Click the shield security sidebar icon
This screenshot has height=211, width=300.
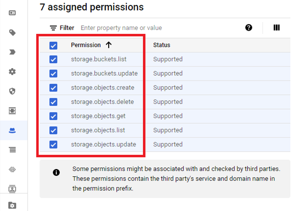pyautogui.click(x=12, y=91)
